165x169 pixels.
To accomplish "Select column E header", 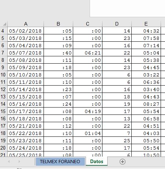I will click(x=146, y=24).
